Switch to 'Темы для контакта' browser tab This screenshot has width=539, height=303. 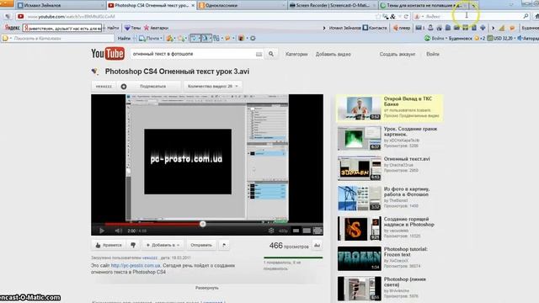[x=424, y=5]
